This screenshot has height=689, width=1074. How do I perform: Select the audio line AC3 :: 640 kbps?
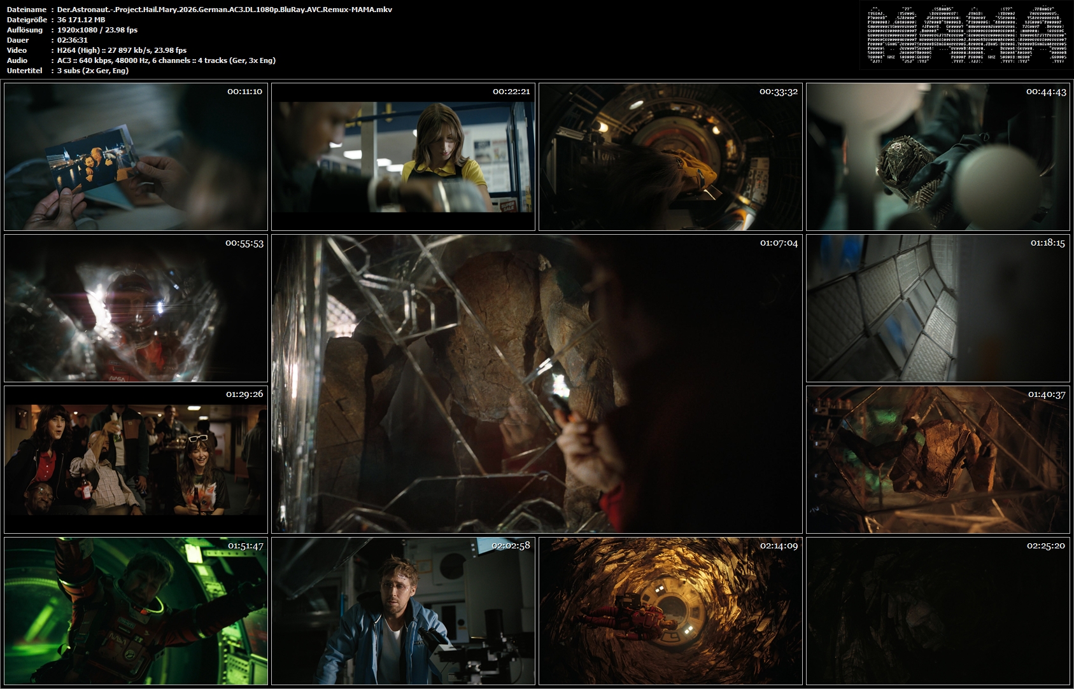pyautogui.click(x=166, y=60)
